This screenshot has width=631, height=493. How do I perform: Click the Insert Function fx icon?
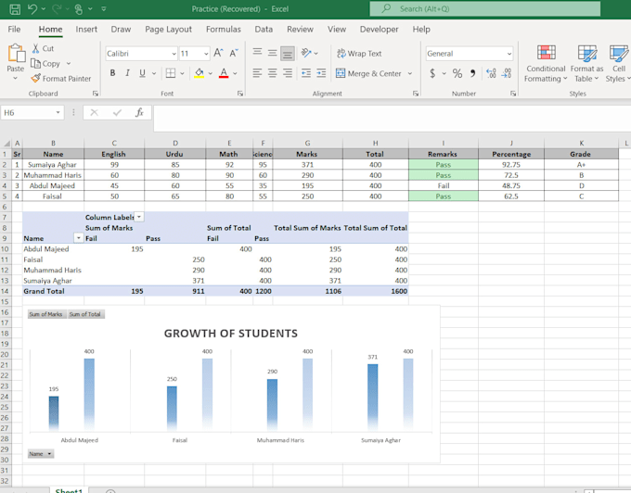[x=139, y=112]
